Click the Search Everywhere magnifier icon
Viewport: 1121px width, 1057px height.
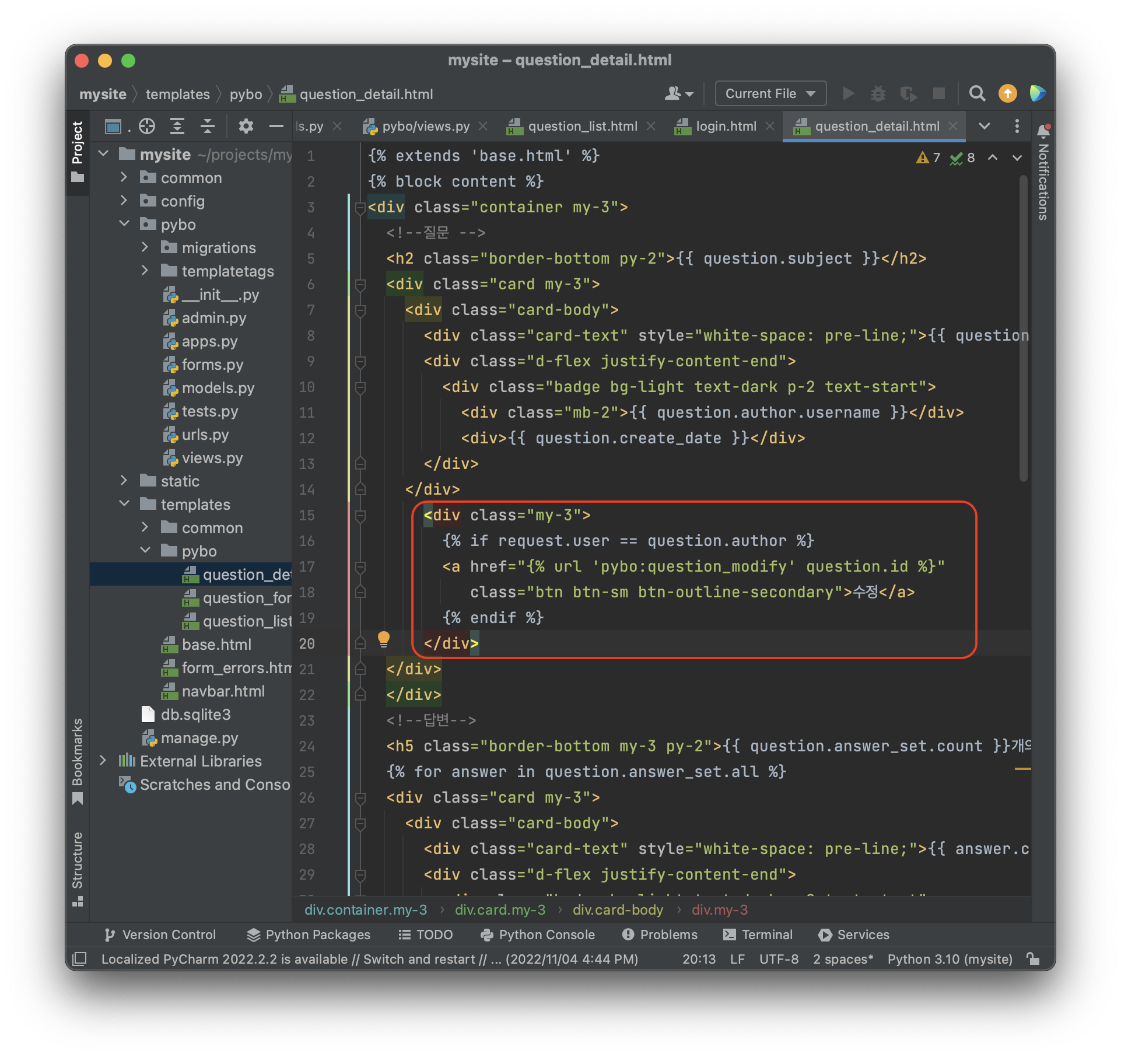[x=977, y=94]
